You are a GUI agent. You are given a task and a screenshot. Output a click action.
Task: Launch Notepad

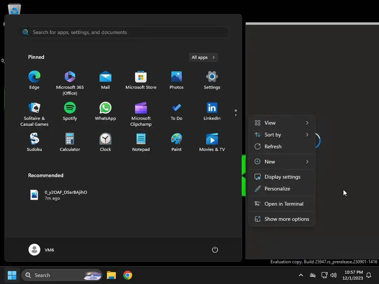(x=141, y=142)
